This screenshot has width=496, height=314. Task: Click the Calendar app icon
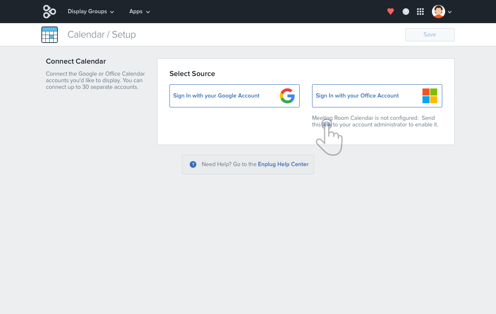tap(50, 35)
